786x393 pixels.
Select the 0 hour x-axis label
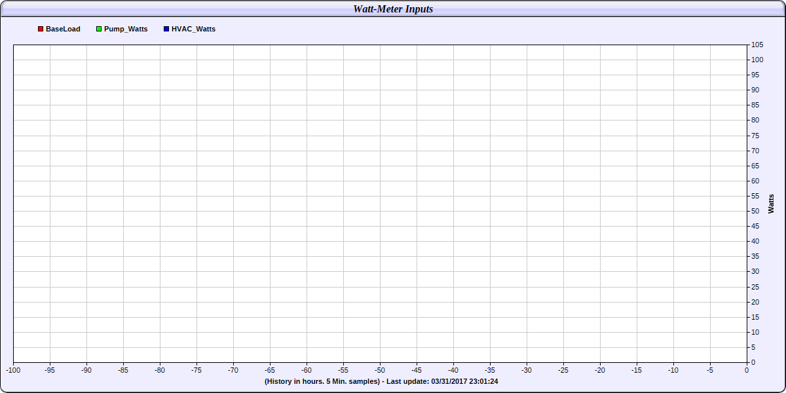click(x=747, y=370)
